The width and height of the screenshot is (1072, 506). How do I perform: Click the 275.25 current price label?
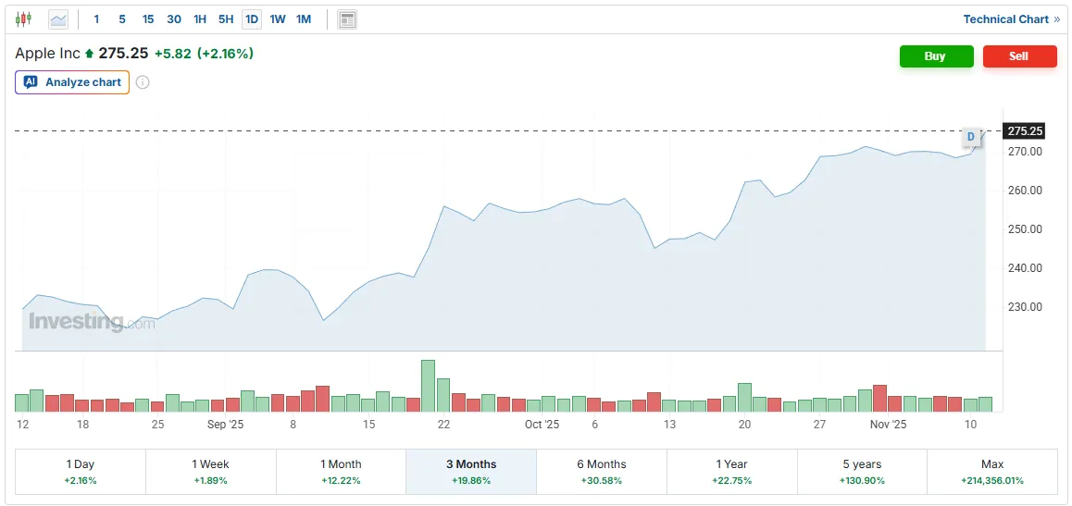[x=1025, y=131]
